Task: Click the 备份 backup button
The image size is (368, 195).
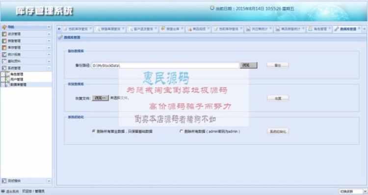Action: click(x=278, y=65)
